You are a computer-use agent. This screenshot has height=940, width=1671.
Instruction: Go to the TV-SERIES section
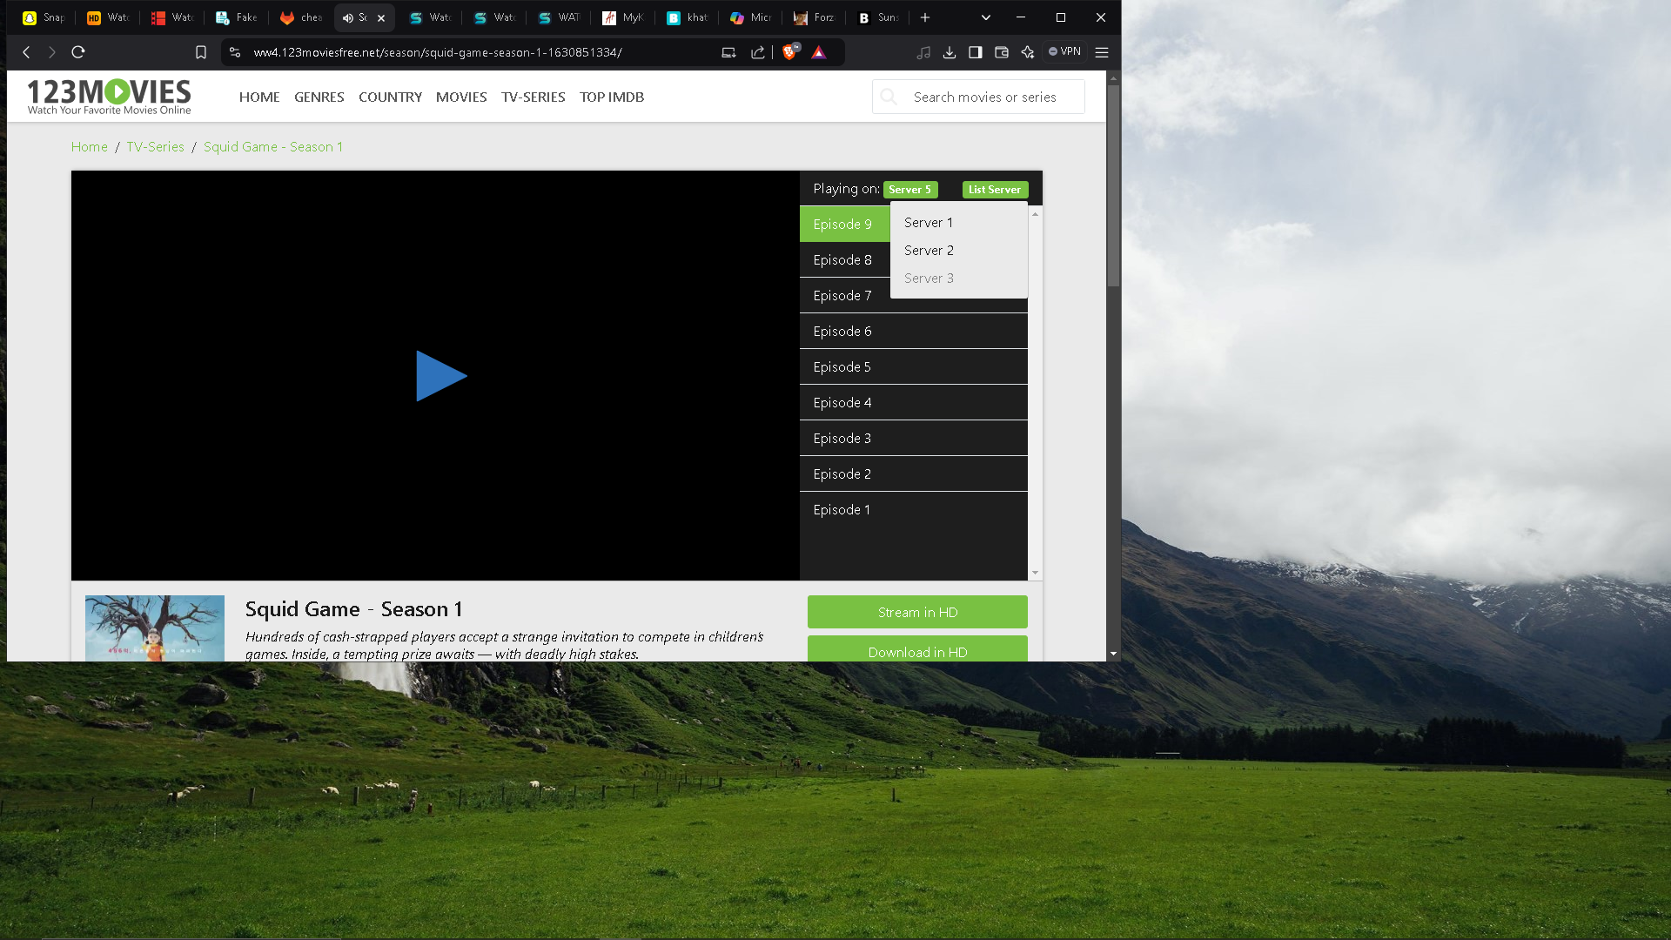(x=534, y=97)
